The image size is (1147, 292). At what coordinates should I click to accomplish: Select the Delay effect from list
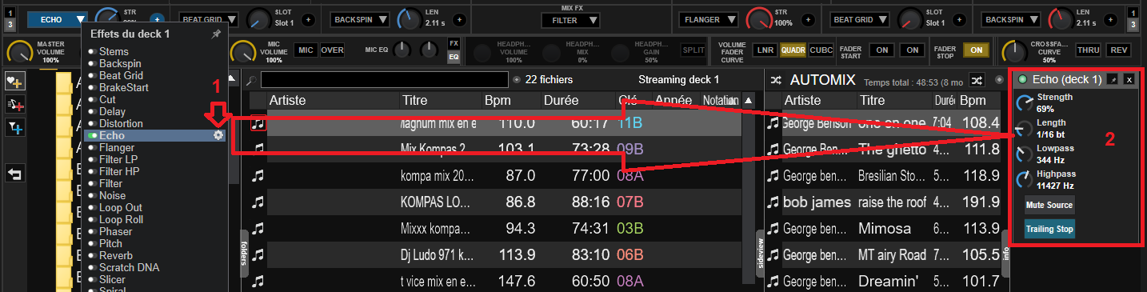113,112
